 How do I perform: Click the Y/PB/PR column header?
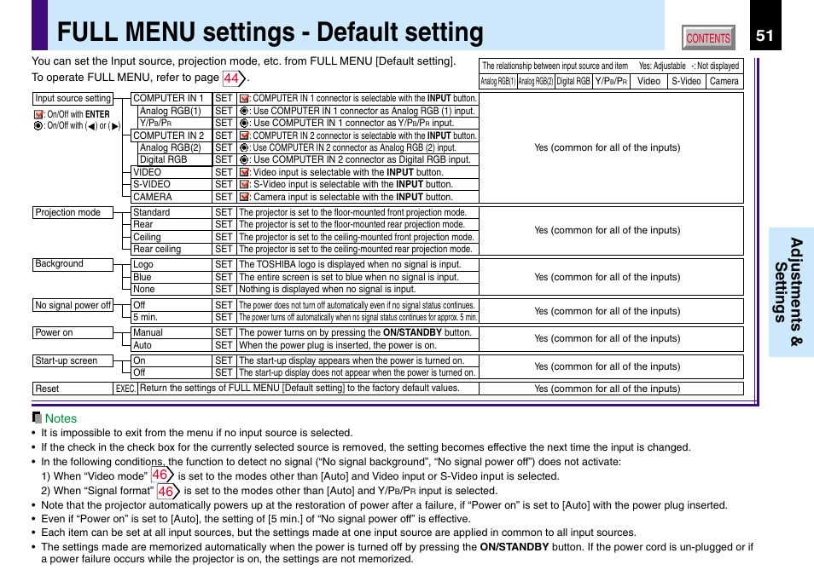tap(611, 82)
